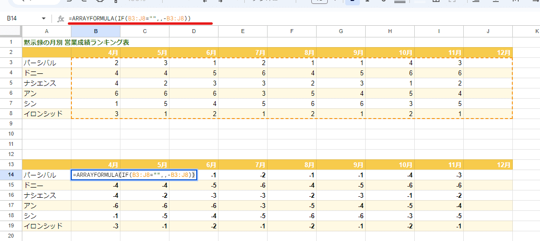Select column A header
Screen dimensions: 540x241
(x=47, y=32)
